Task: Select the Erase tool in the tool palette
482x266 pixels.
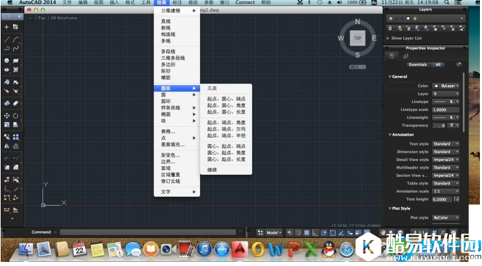Action: point(16,104)
